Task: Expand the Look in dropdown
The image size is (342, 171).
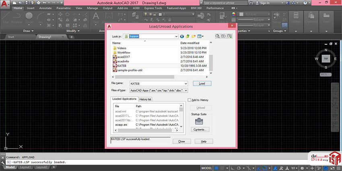Action: [x=176, y=36]
